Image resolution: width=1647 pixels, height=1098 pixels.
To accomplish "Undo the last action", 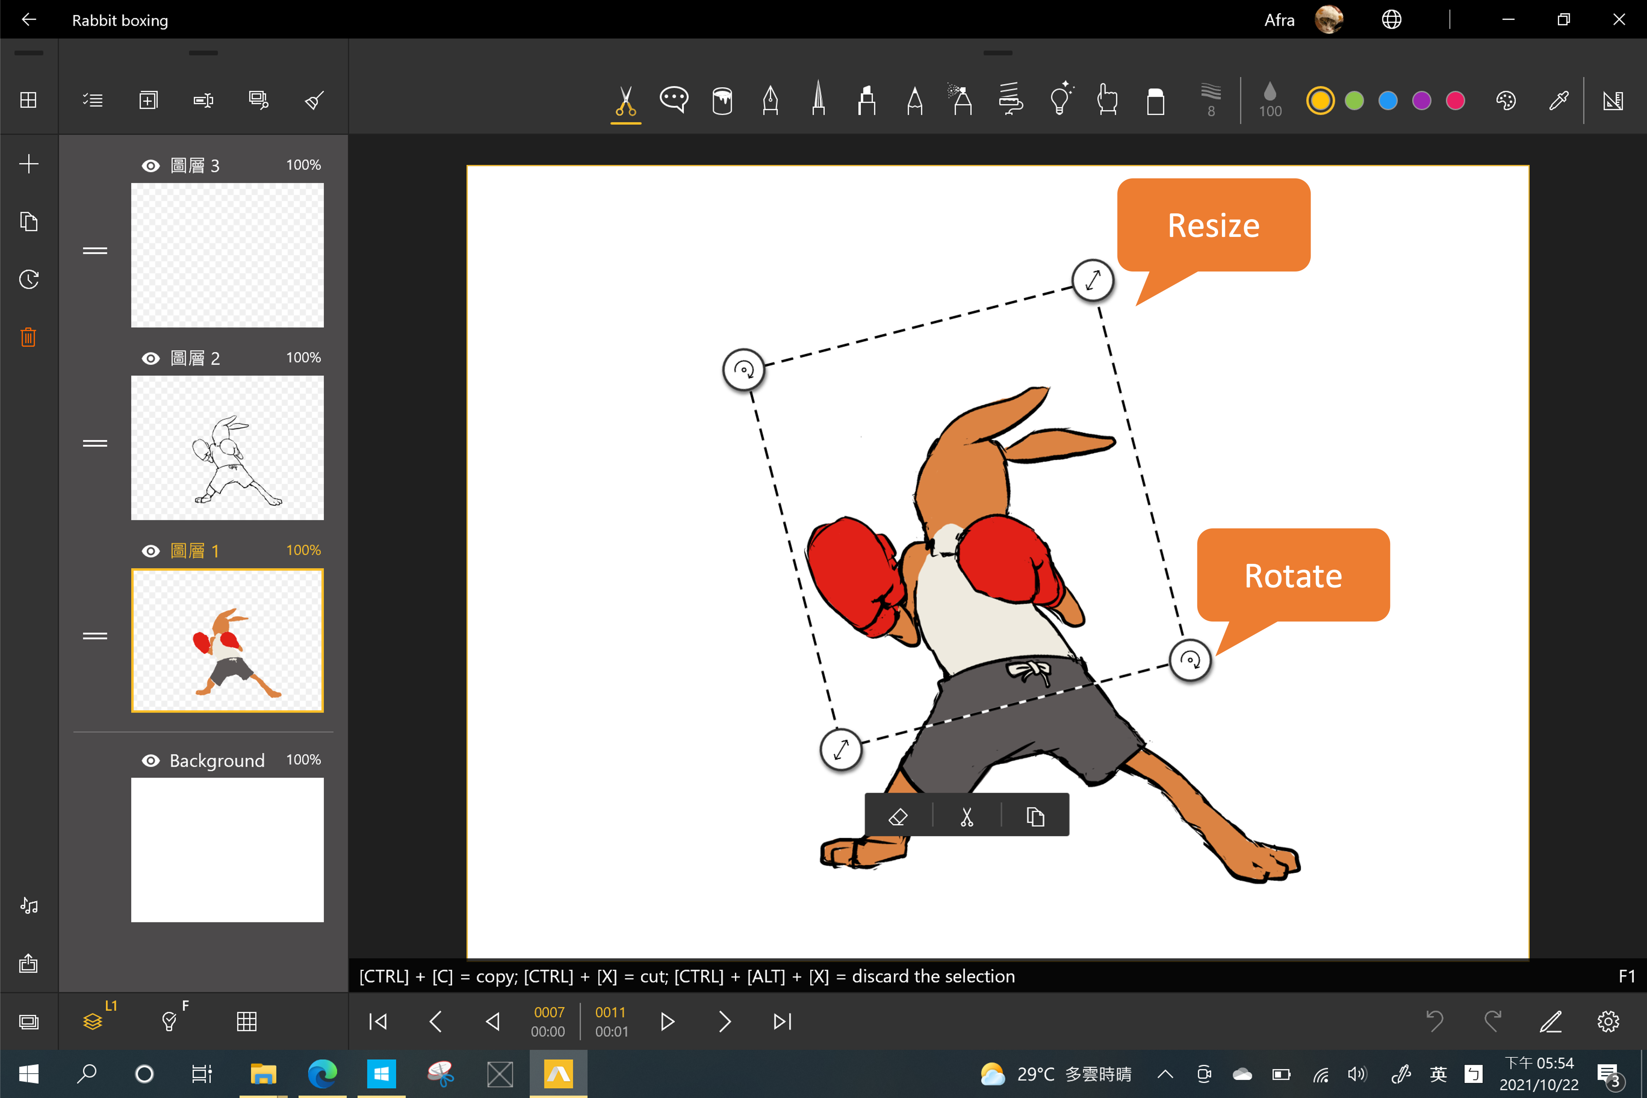I will pos(1435,1022).
